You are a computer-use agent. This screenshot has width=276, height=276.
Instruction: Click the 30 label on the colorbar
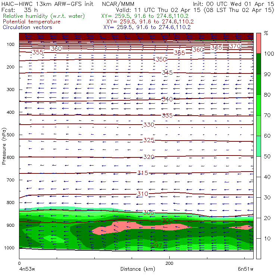(267, 198)
